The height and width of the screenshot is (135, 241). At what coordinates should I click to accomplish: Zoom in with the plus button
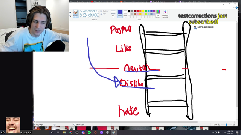tap(234, 125)
